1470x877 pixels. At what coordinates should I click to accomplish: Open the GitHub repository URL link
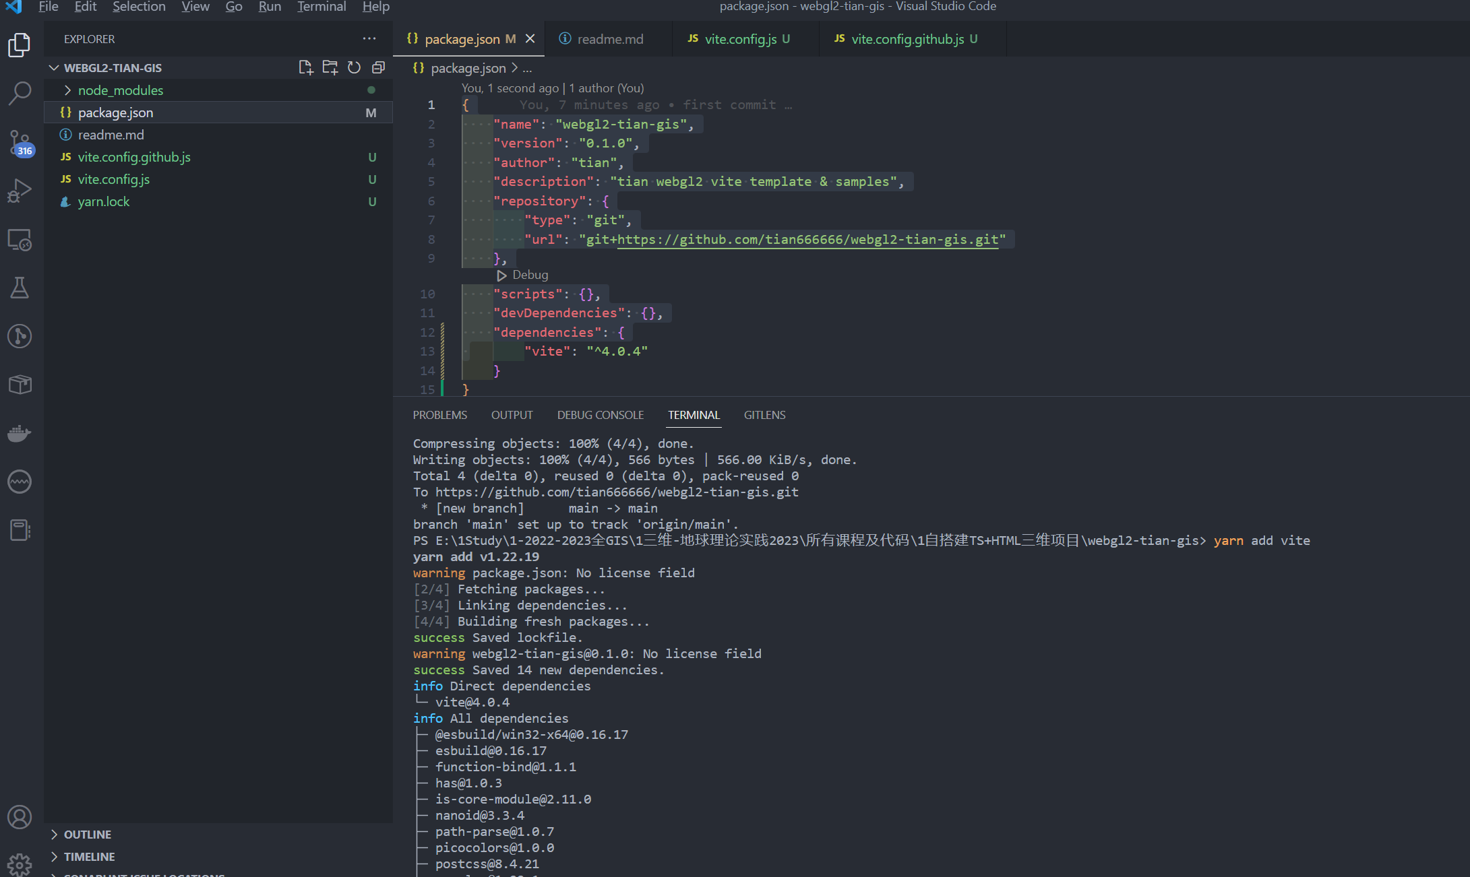coord(807,239)
